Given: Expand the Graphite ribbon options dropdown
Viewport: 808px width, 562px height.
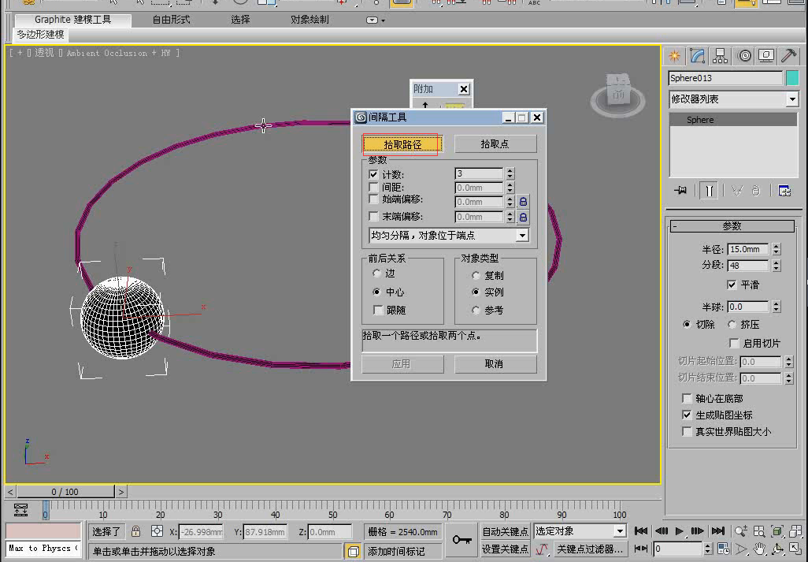Looking at the screenshot, I should point(375,20).
